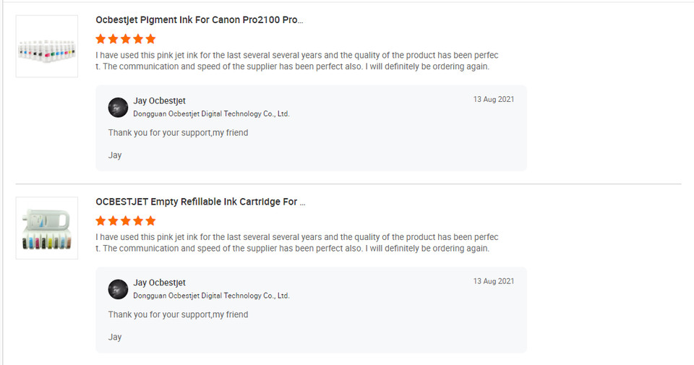
Task: Click the "Thank you for your support" text in the second reply
Action: point(178,314)
